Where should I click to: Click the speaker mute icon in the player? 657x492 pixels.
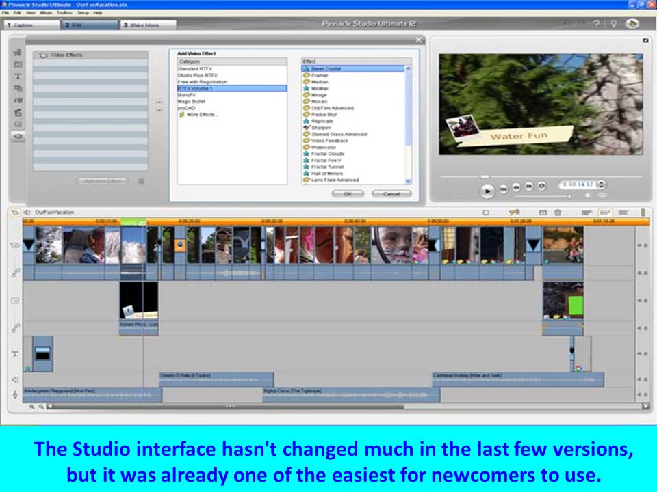(588, 195)
